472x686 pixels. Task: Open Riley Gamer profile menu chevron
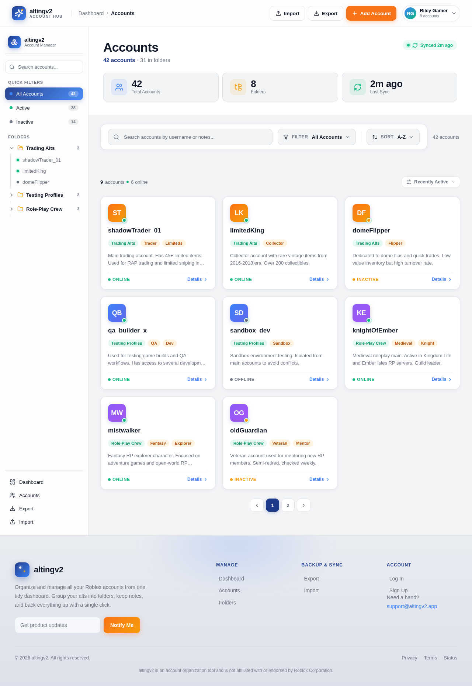click(x=454, y=13)
